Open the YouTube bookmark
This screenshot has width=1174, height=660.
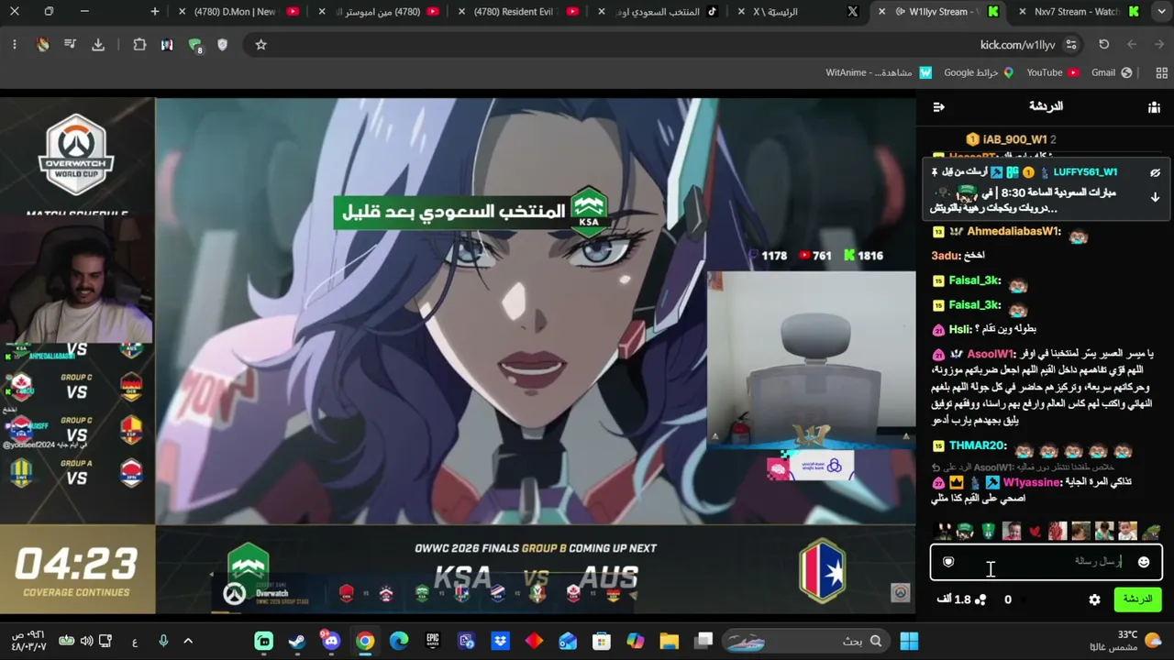click(x=1053, y=72)
